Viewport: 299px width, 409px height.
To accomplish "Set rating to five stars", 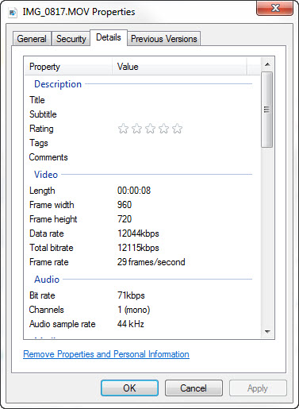I will coord(177,129).
